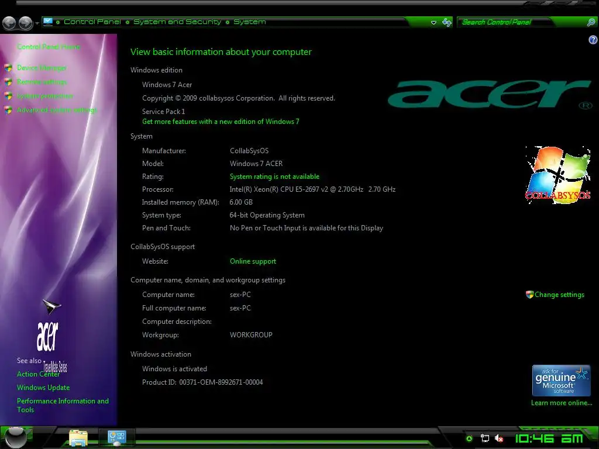Image resolution: width=599 pixels, height=449 pixels.
Task: Click the search magnifier icon
Action: [591, 22]
